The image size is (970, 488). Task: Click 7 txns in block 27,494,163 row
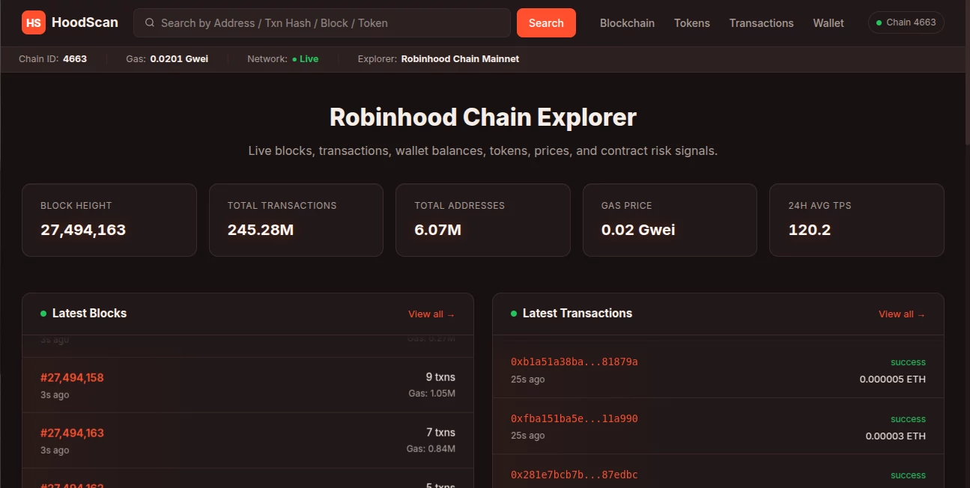[x=440, y=433]
